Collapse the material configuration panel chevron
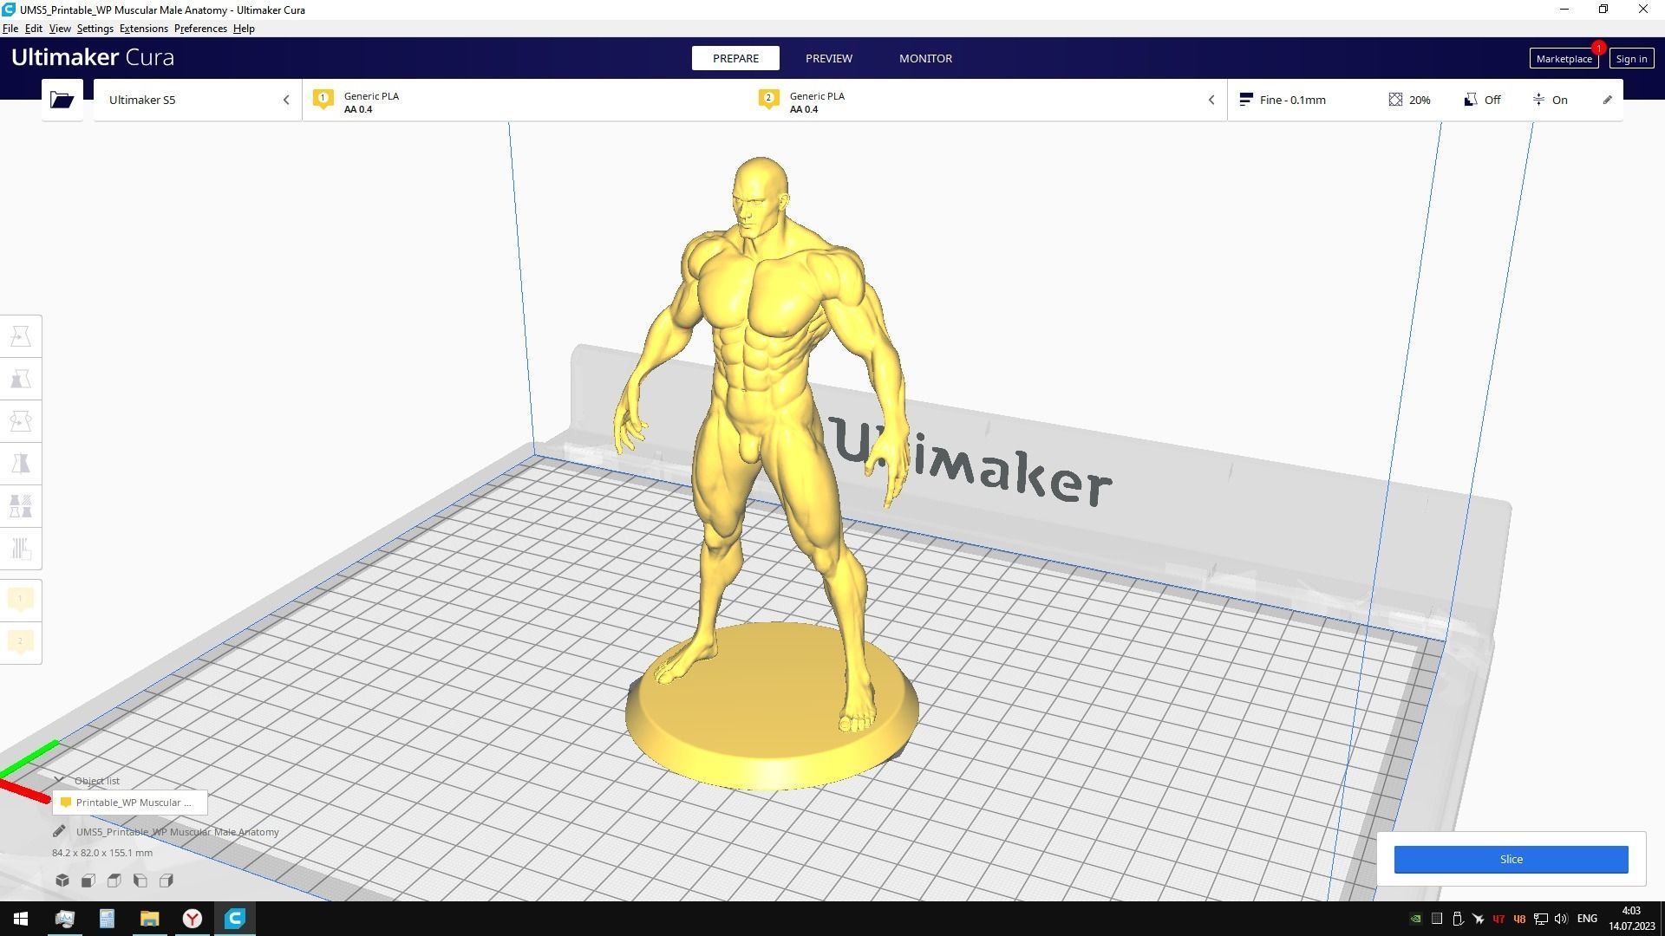 pyautogui.click(x=1211, y=100)
